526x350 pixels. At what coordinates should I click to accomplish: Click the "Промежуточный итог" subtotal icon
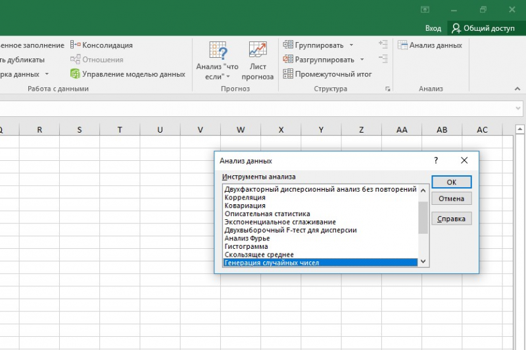288,74
